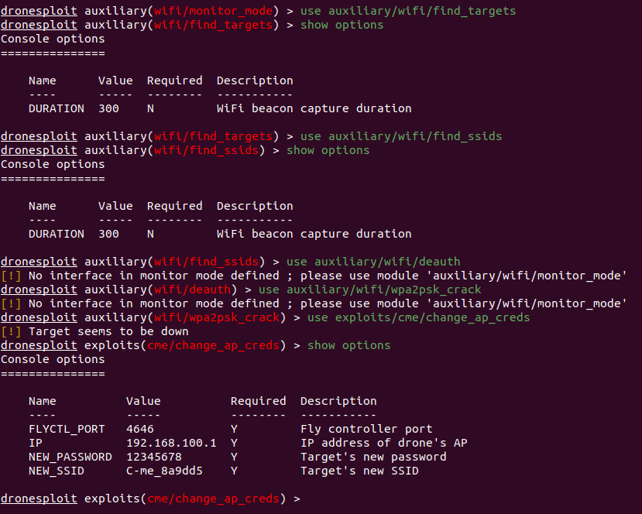Screen dimensions: 642x514
Task: Click the 'use auxiliary/wifi/find_targets' command text
Action: pyautogui.click(x=408, y=11)
